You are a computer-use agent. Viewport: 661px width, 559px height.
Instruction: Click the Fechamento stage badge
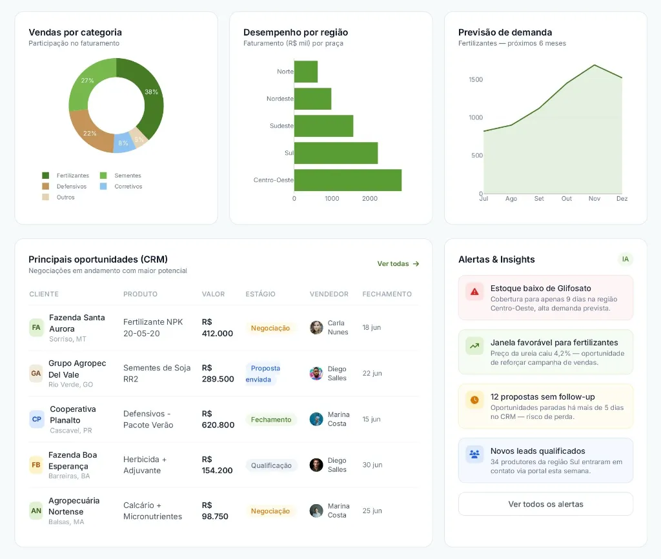click(271, 420)
